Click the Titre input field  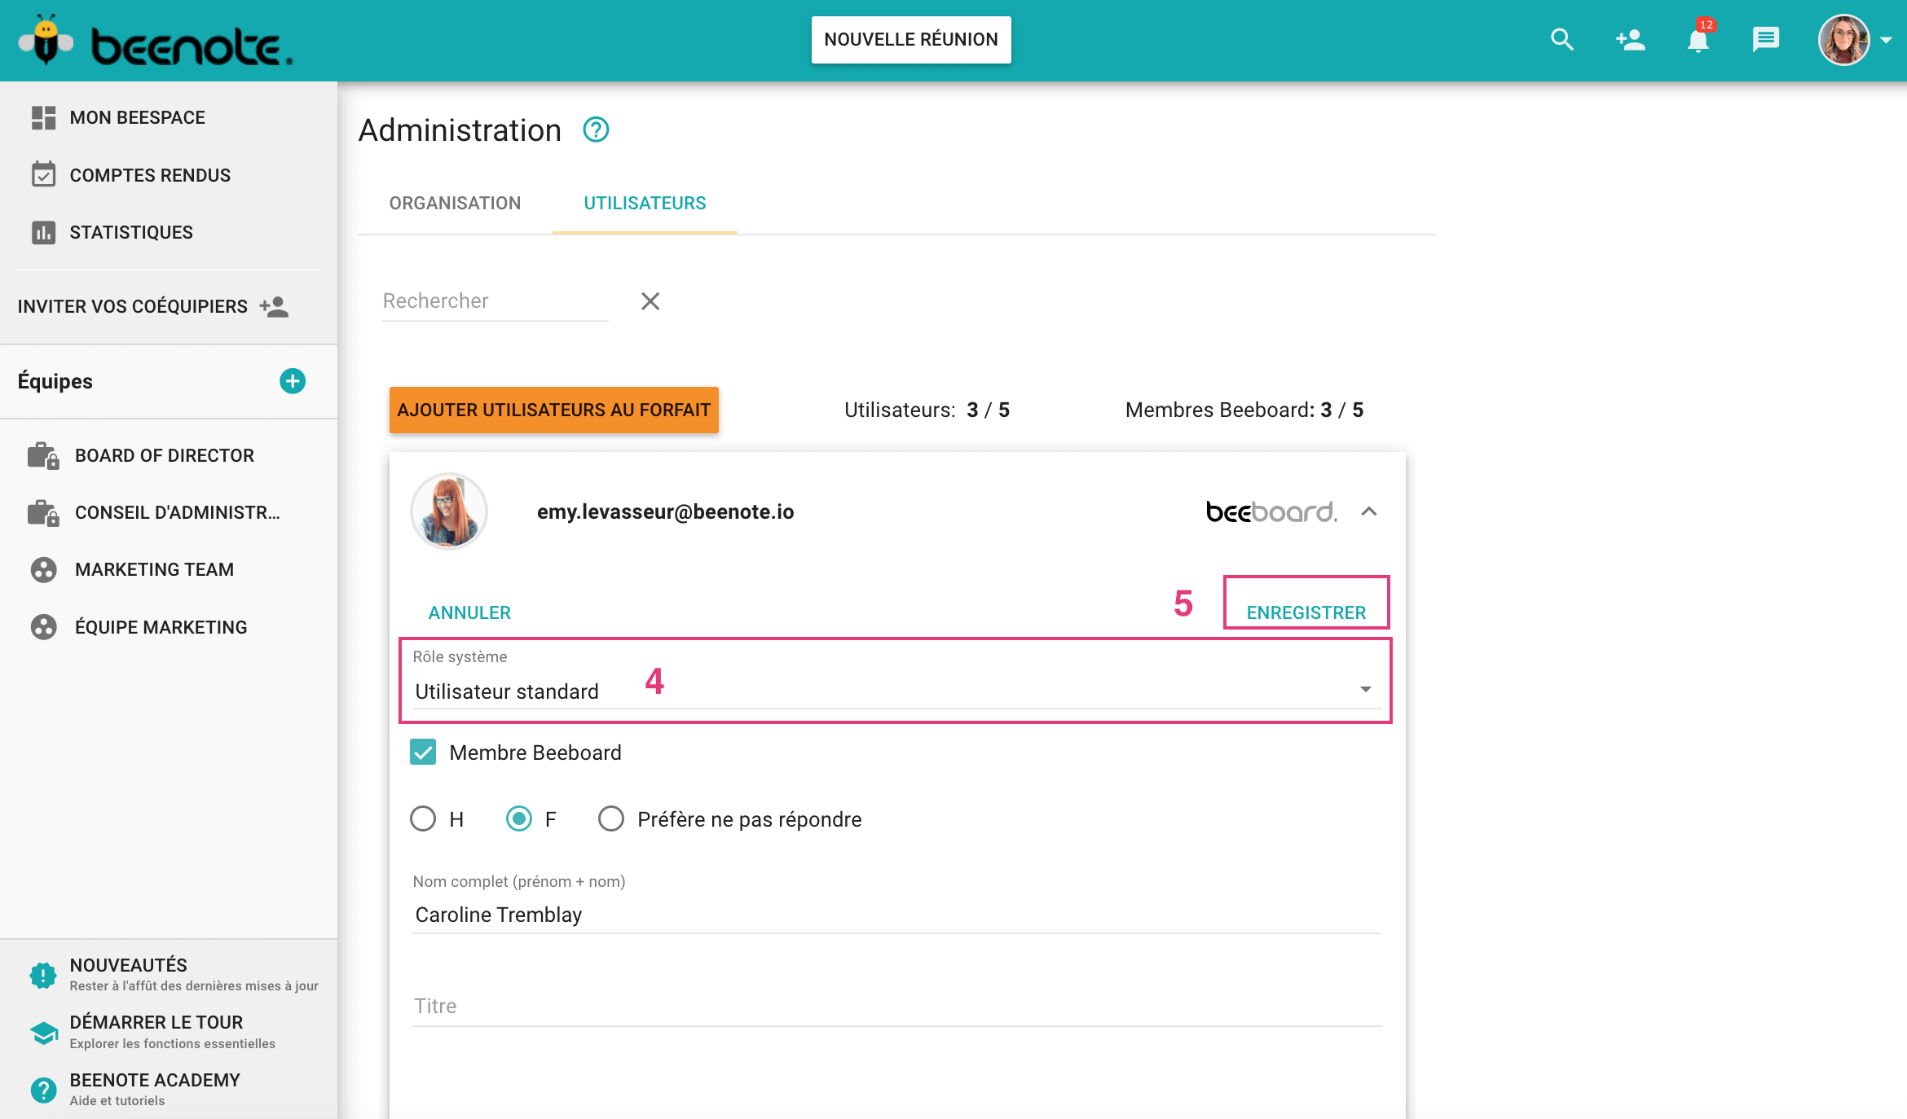click(x=896, y=1006)
